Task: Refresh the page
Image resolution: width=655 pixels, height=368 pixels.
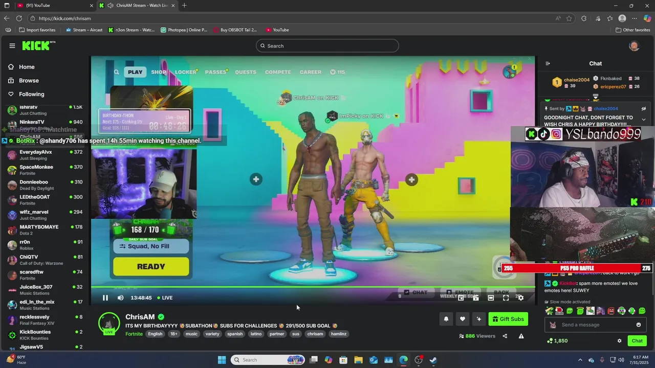Action: pyautogui.click(x=19, y=18)
